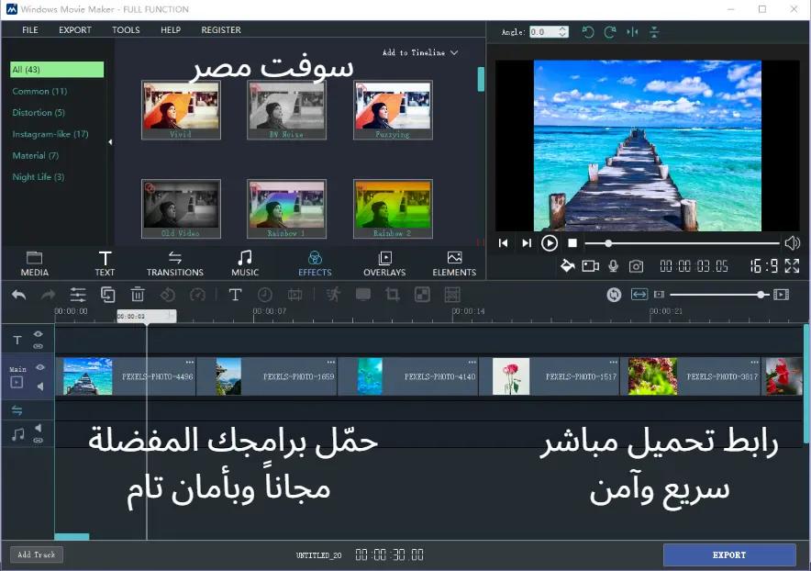Record voiceover with the microphone icon
This screenshot has width=811, height=571.
tap(613, 266)
